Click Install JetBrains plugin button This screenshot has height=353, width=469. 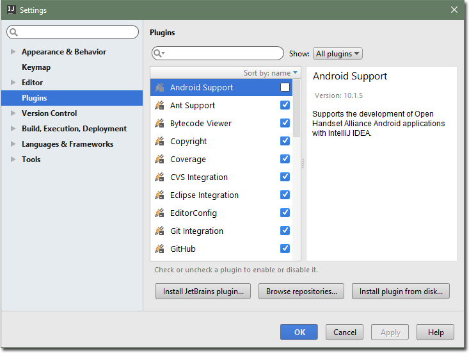203,291
